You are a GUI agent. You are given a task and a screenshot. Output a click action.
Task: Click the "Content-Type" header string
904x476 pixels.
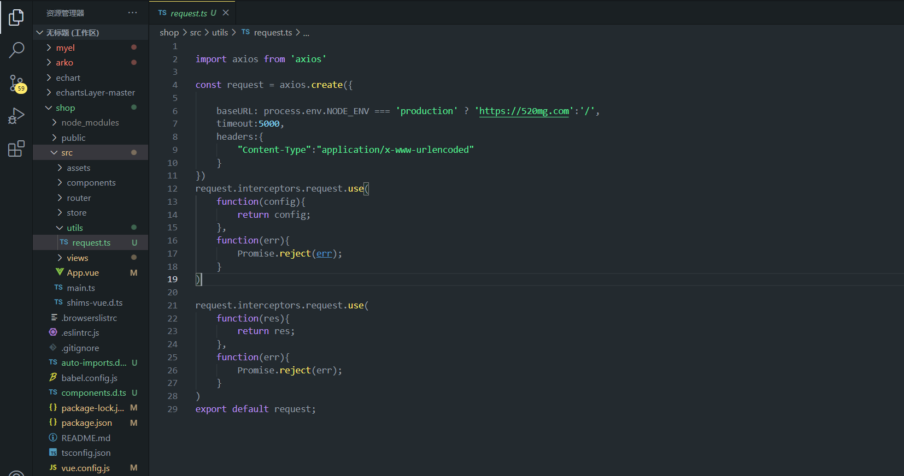(274, 150)
